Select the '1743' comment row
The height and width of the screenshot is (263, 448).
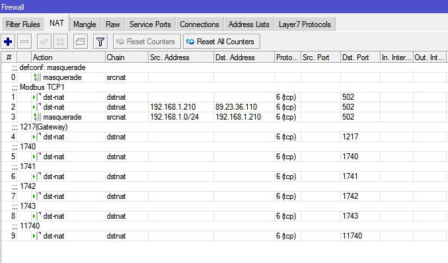pyautogui.click(x=224, y=206)
